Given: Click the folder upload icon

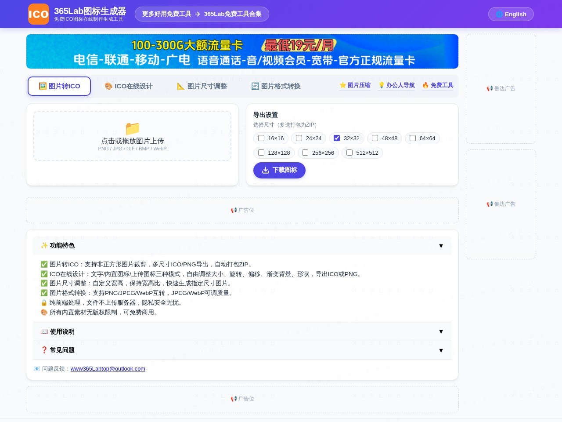Looking at the screenshot, I should tap(132, 128).
